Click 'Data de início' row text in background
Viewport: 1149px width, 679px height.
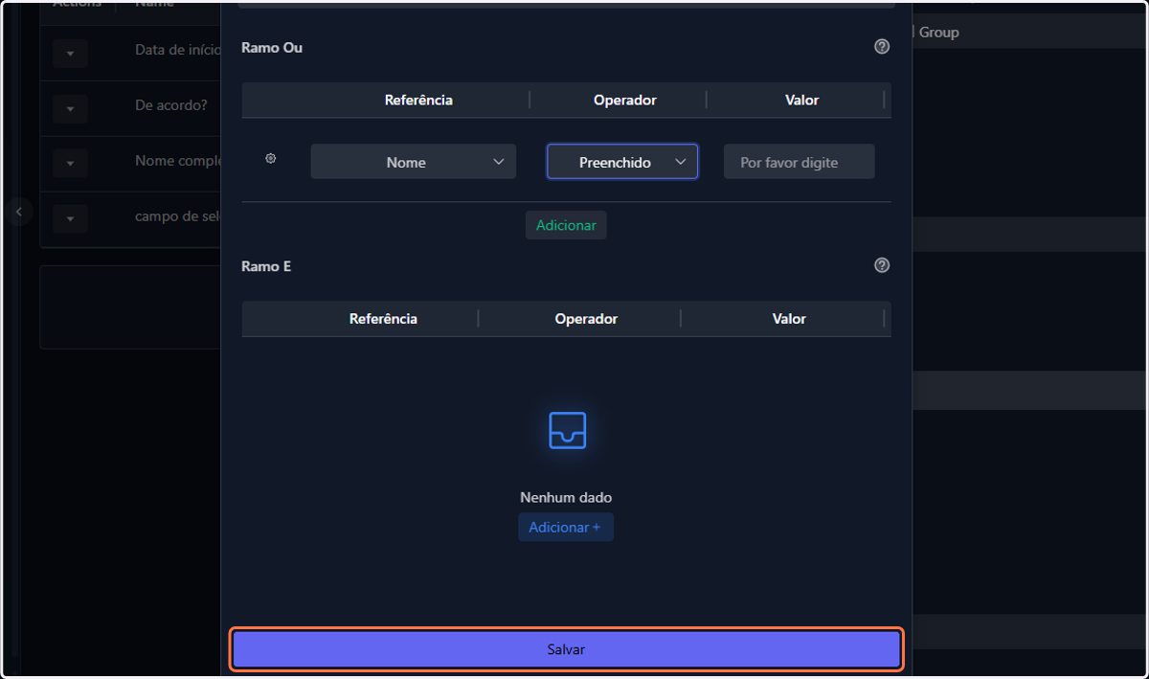178,50
